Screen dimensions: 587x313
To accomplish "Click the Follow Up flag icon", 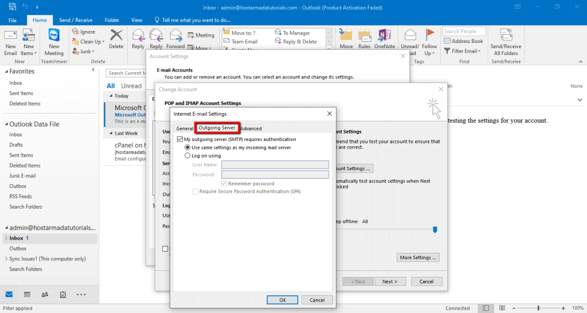I will pyautogui.click(x=429, y=35).
